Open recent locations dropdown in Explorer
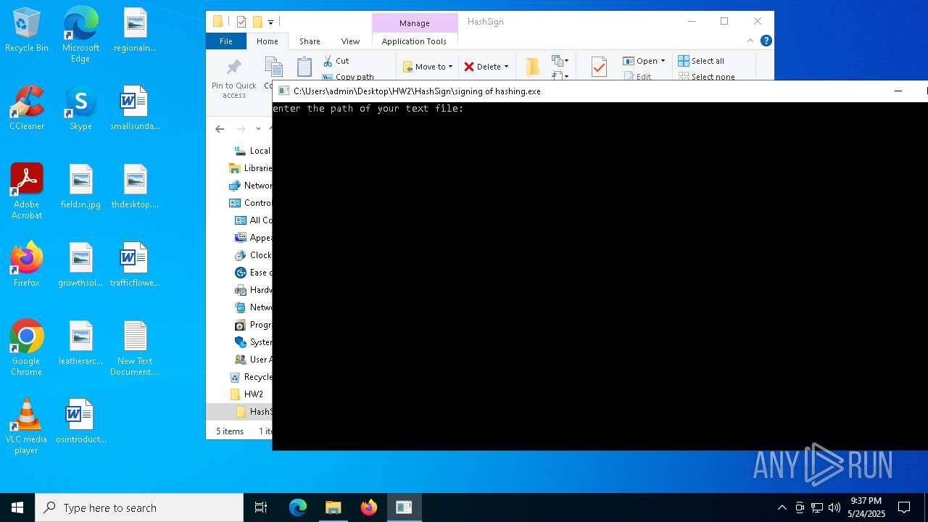The width and height of the screenshot is (928, 522). 258,129
